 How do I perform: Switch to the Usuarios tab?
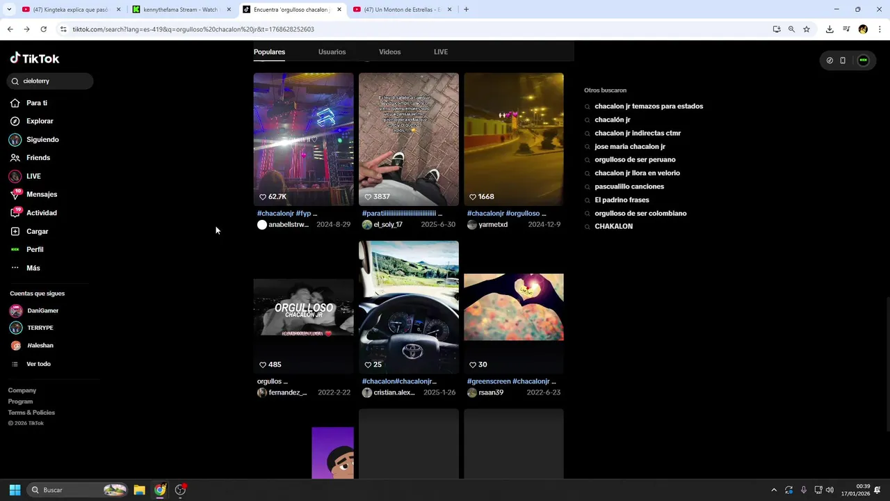coord(332,52)
